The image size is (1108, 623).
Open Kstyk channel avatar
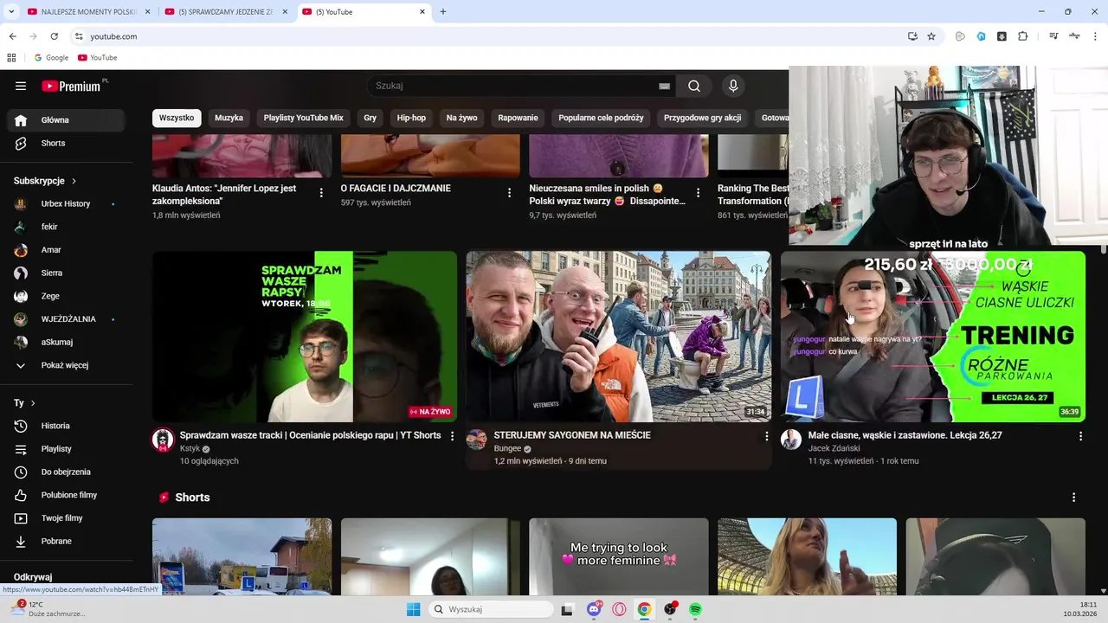click(x=163, y=440)
